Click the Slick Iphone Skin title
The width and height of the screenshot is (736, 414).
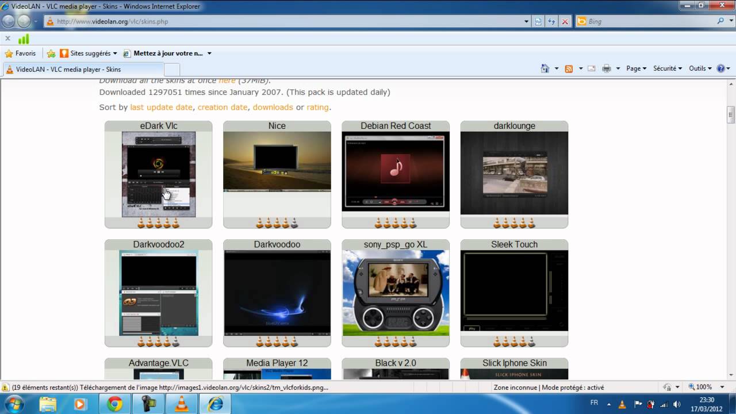[515, 363]
